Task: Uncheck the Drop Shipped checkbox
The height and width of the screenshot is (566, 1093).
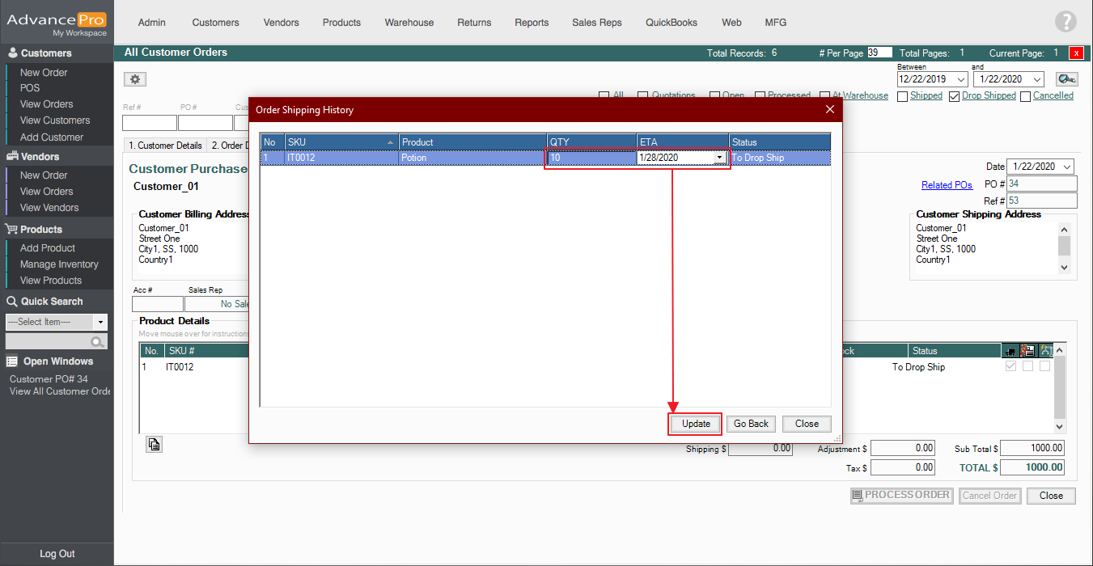Action: point(954,96)
